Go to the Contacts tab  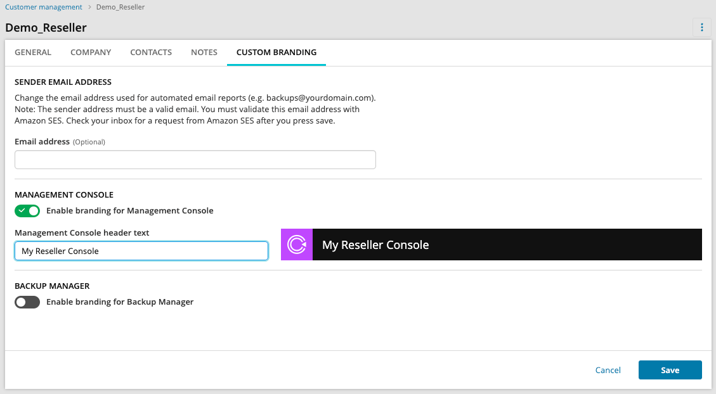[151, 53]
